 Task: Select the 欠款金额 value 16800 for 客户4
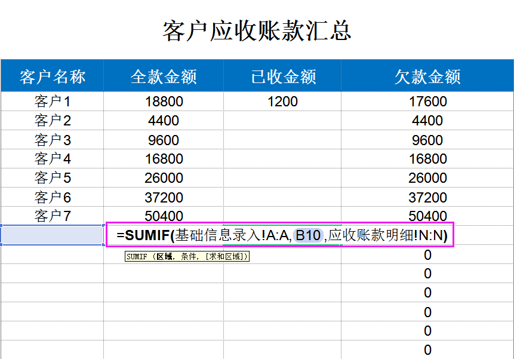[427, 159]
